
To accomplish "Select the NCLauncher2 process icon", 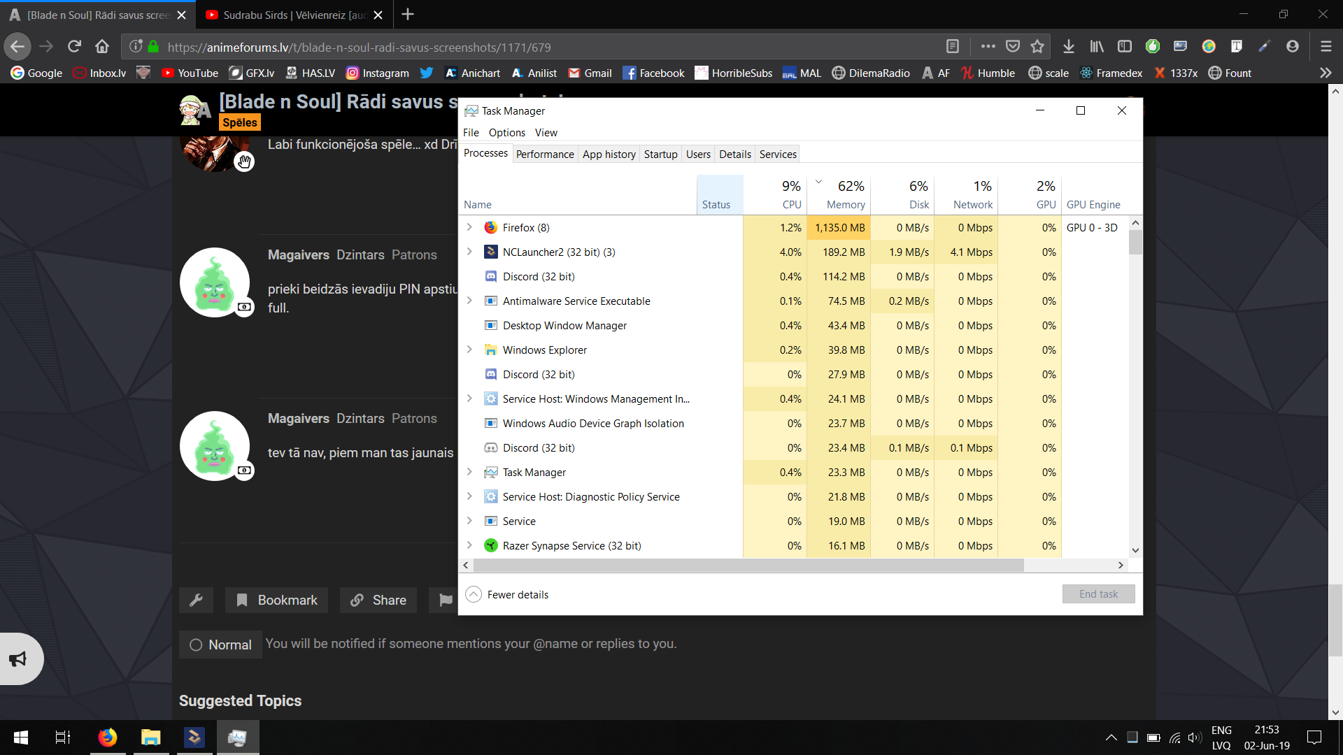I will [x=491, y=252].
